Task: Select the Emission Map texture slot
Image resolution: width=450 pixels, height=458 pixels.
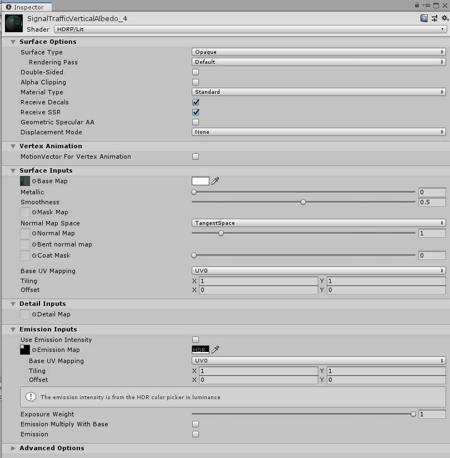Action: [25, 350]
